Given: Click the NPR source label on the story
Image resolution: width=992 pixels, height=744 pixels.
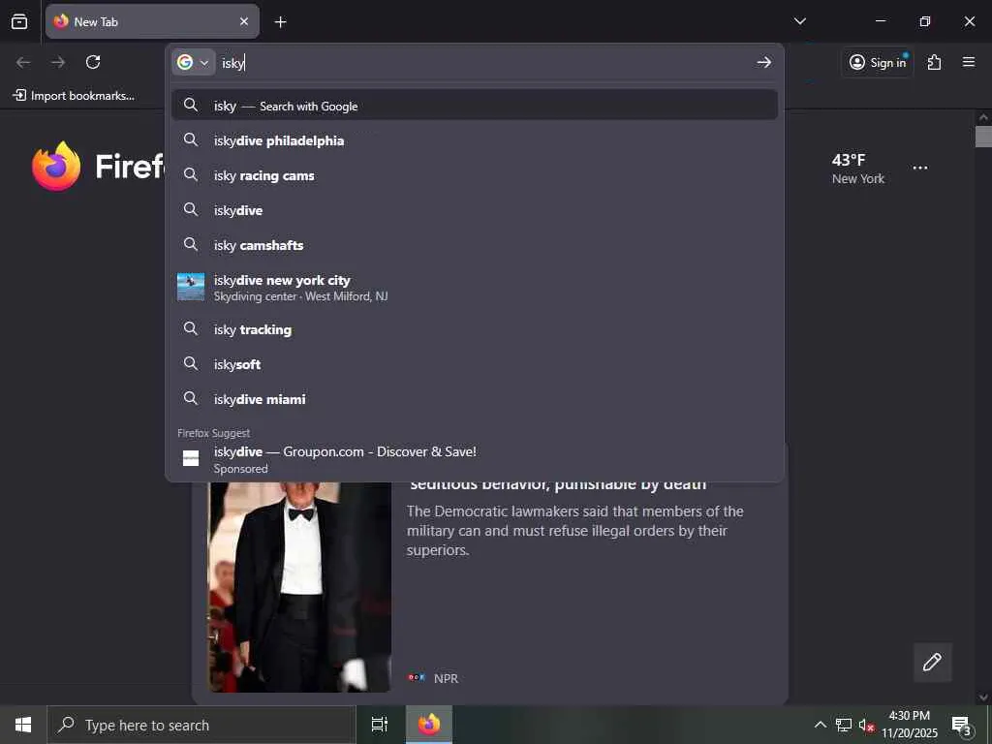Looking at the screenshot, I should pos(446,678).
